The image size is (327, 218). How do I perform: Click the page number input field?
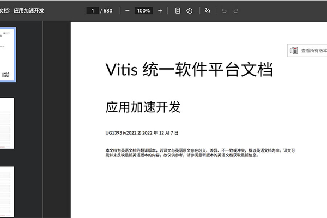click(x=93, y=10)
